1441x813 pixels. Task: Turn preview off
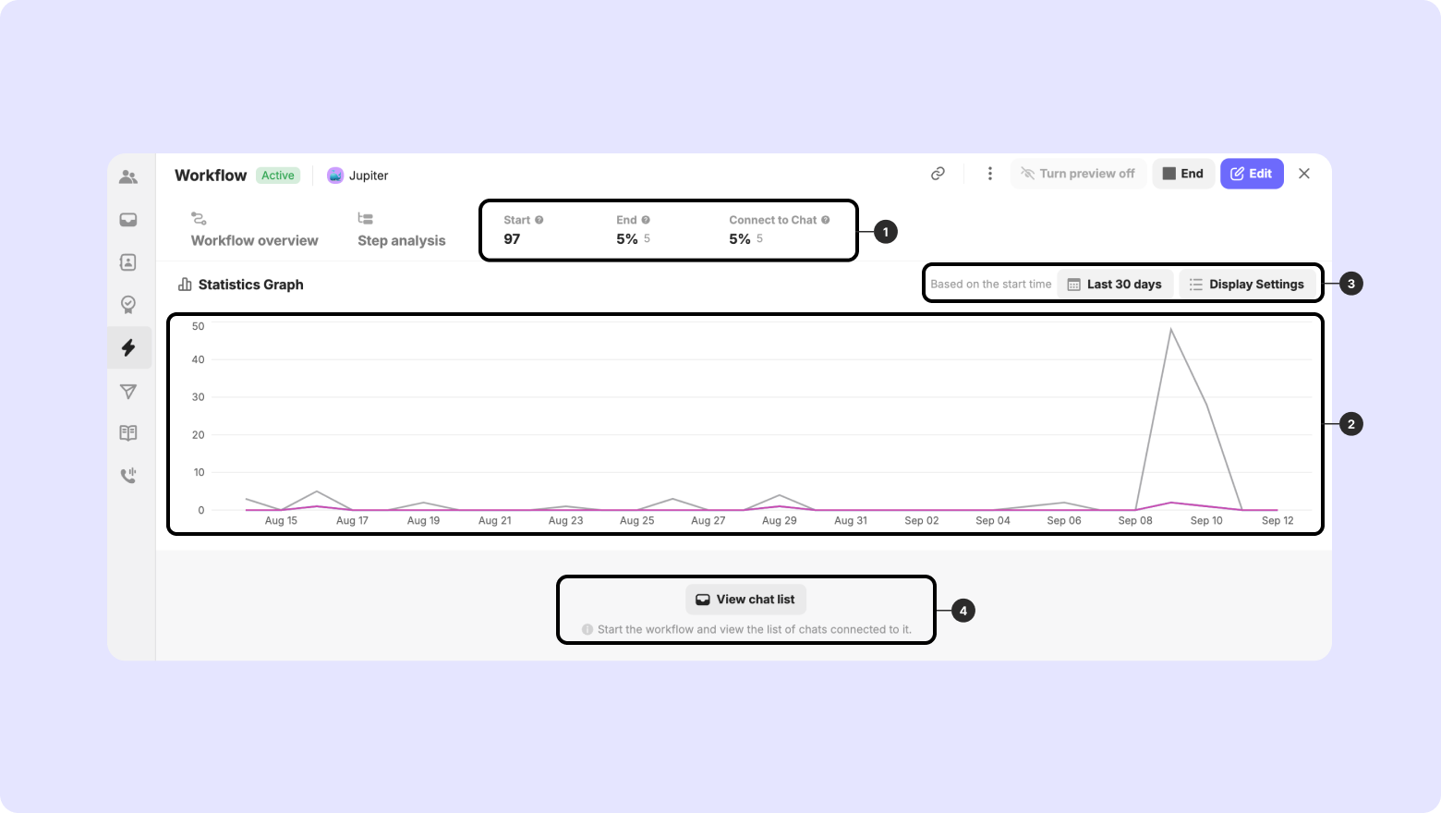click(1078, 174)
